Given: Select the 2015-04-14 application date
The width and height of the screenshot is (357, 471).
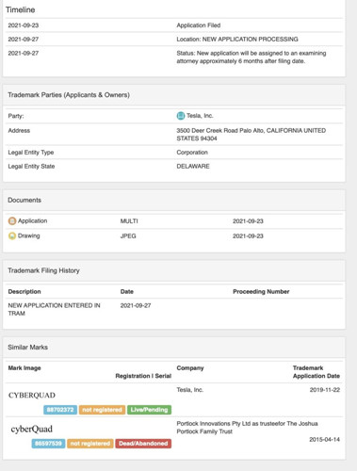Looking at the screenshot, I should [325, 440].
